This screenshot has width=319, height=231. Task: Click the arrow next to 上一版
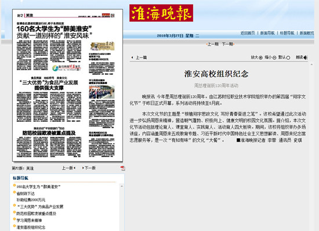(x=75, y=168)
